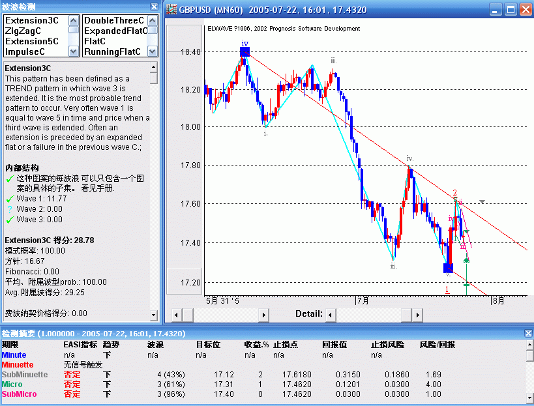
Task: Close the 波浪检测 panel
Action: pyautogui.click(x=154, y=7)
